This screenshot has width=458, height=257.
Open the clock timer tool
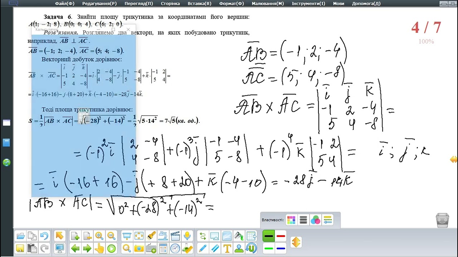point(175,248)
